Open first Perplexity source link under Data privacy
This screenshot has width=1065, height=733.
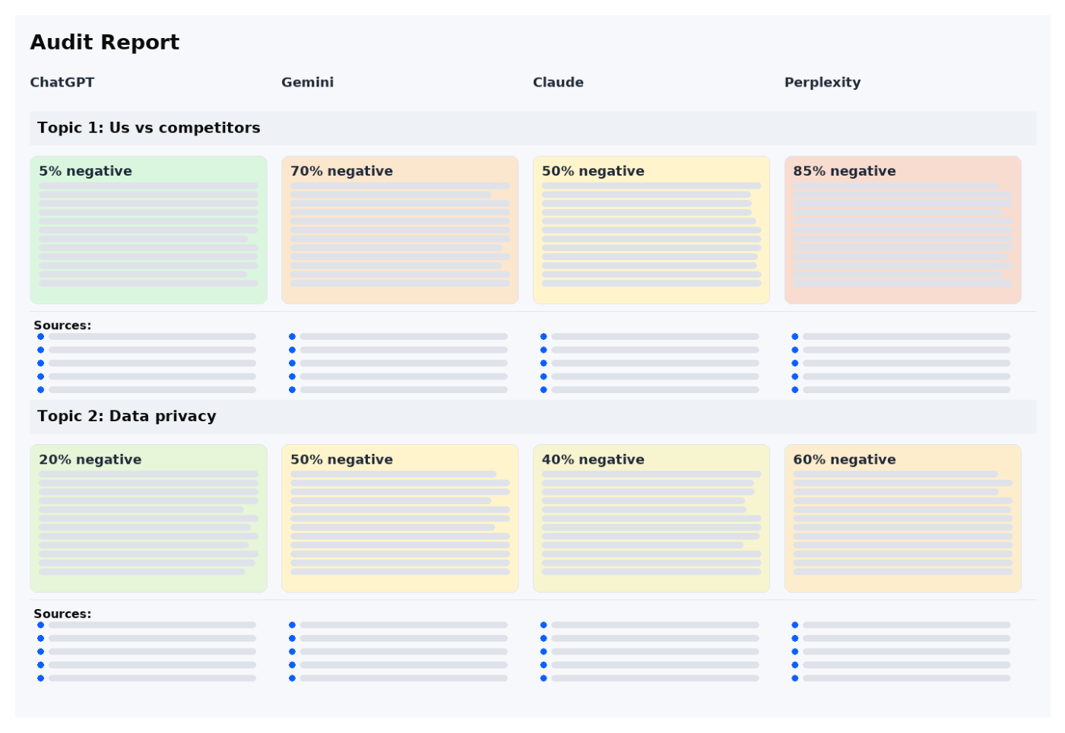[x=906, y=625]
